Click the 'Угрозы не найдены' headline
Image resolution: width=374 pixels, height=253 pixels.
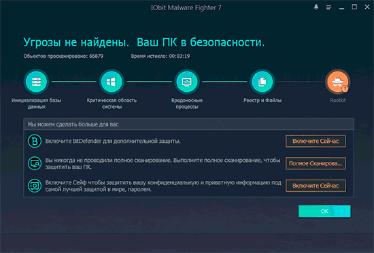pyautogui.click(x=76, y=42)
